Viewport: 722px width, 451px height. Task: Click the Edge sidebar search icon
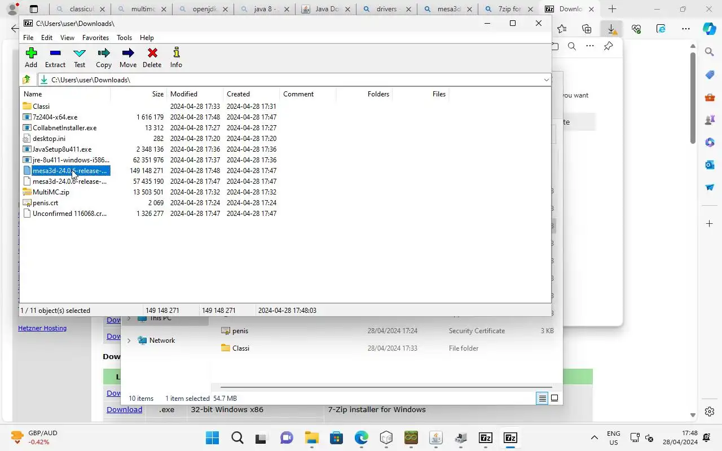pyautogui.click(x=710, y=52)
